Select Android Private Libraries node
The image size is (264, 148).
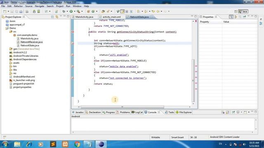point(26,56)
